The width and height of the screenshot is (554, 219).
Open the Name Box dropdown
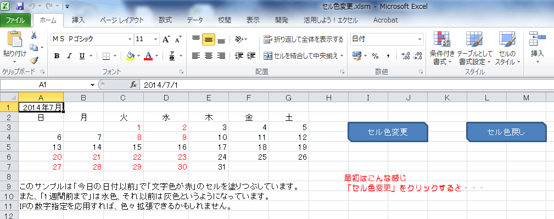point(93,85)
